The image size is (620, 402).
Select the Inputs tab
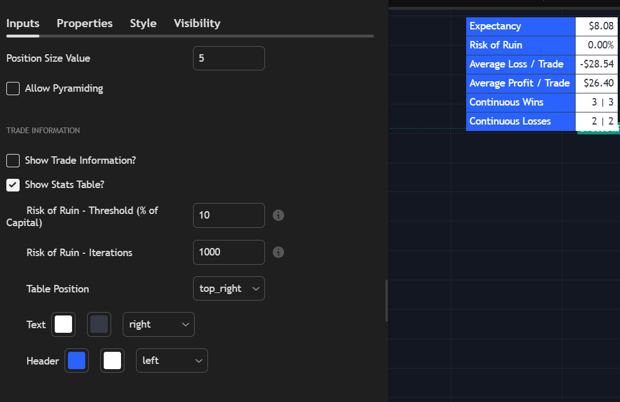(x=22, y=24)
